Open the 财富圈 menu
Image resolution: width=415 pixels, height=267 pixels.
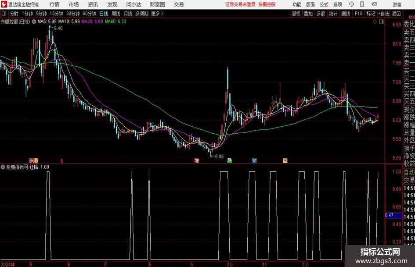(x=157, y=4)
